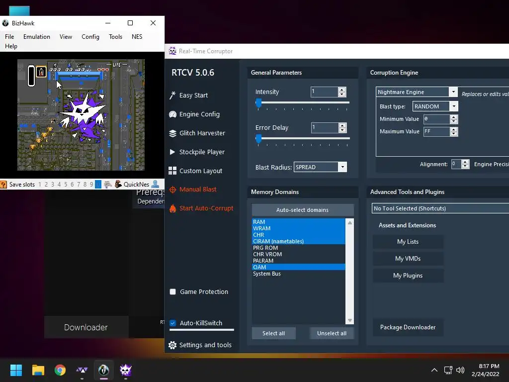Open BizHawk Emulation menu

[x=37, y=37]
